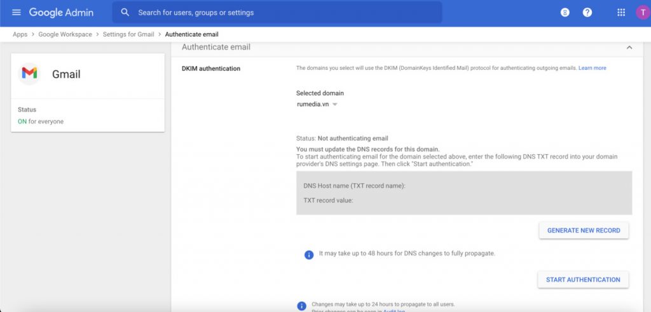Open the account avatar T

(643, 13)
